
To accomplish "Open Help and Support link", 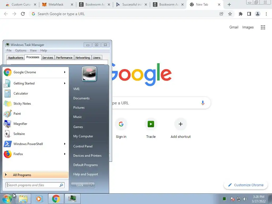I will pyautogui.click(x=86, y=174).
